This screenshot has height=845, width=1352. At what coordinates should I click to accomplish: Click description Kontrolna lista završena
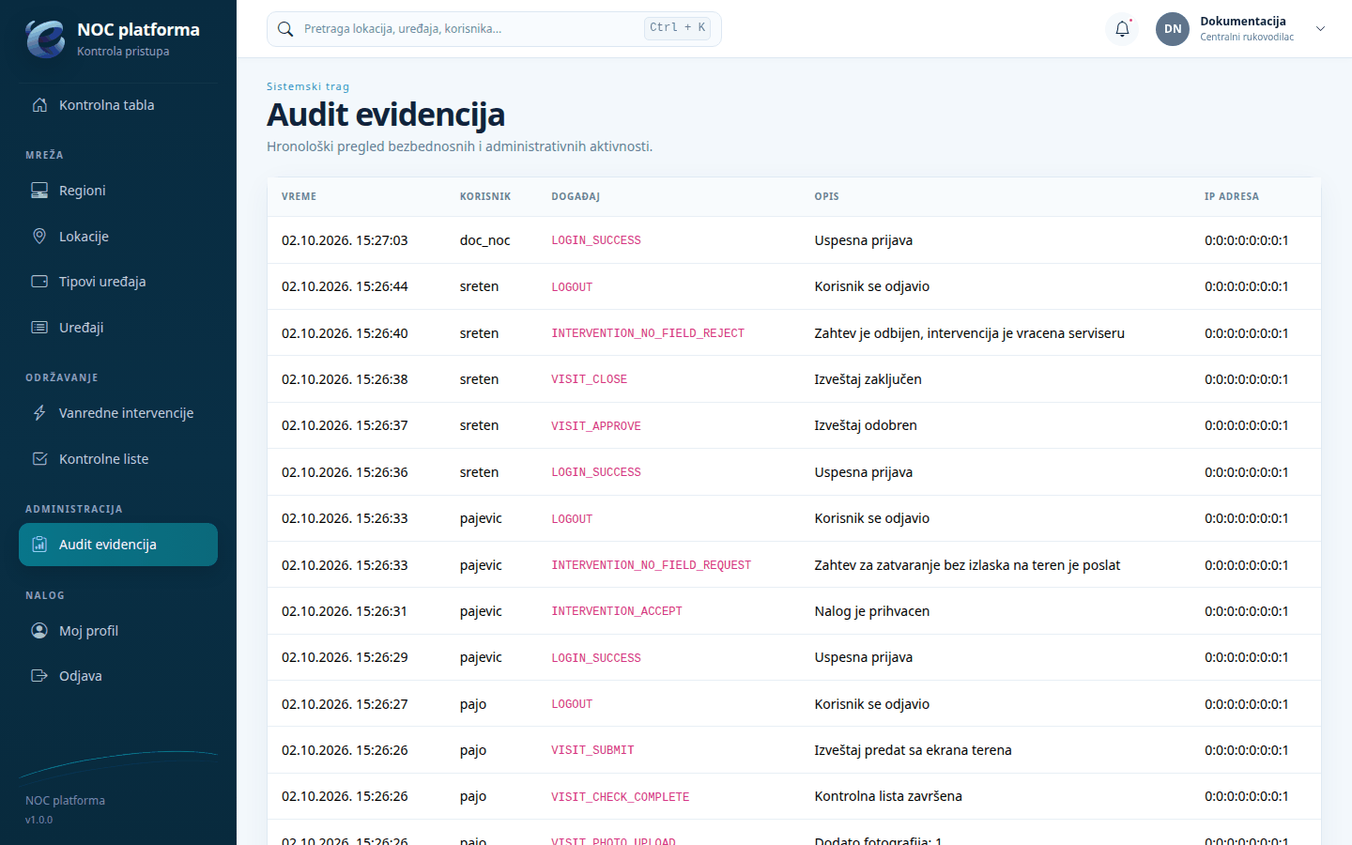(x=888, y=796)
